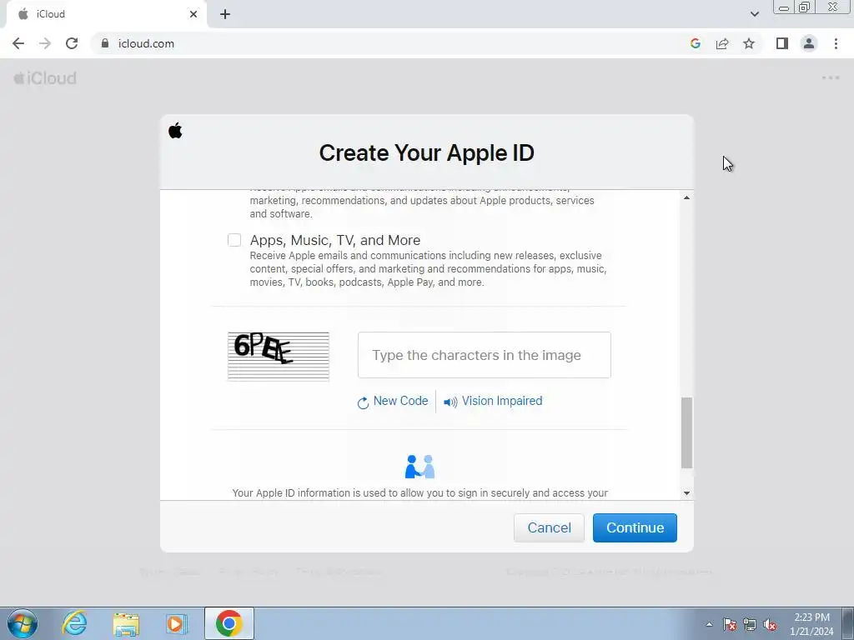Expand the tab search chevron
This screenshot has width=854, height=640.
click(x=754, y=14)
